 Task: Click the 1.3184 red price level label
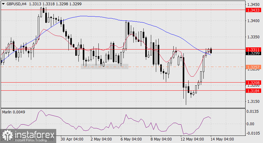pyautogui.click(x=253, y=91)
